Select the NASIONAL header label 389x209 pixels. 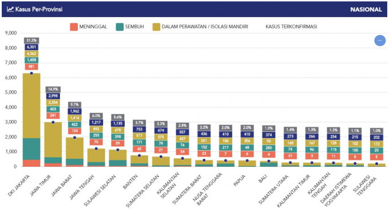point(366,9)
